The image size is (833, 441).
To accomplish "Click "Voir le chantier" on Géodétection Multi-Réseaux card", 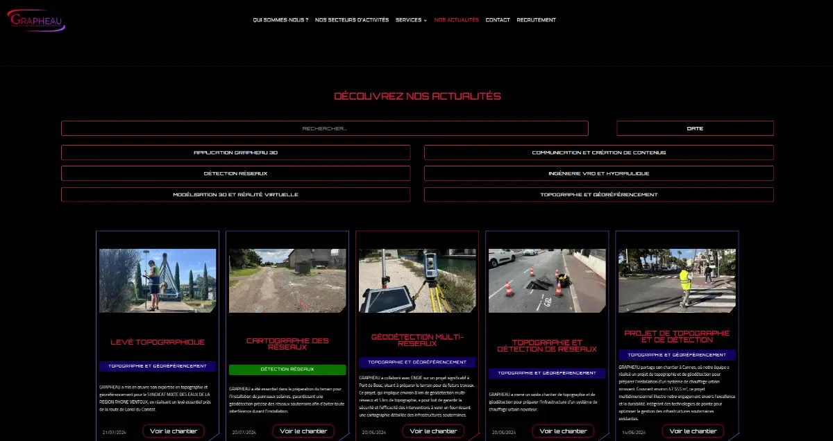I will (433, 431).
